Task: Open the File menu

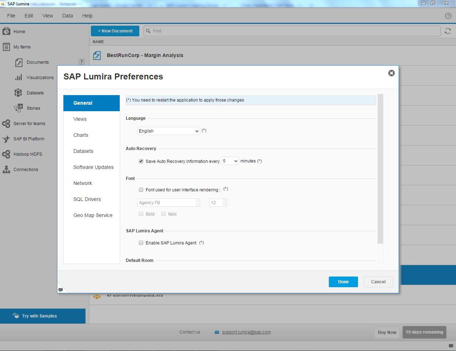Action: [11, 16]
